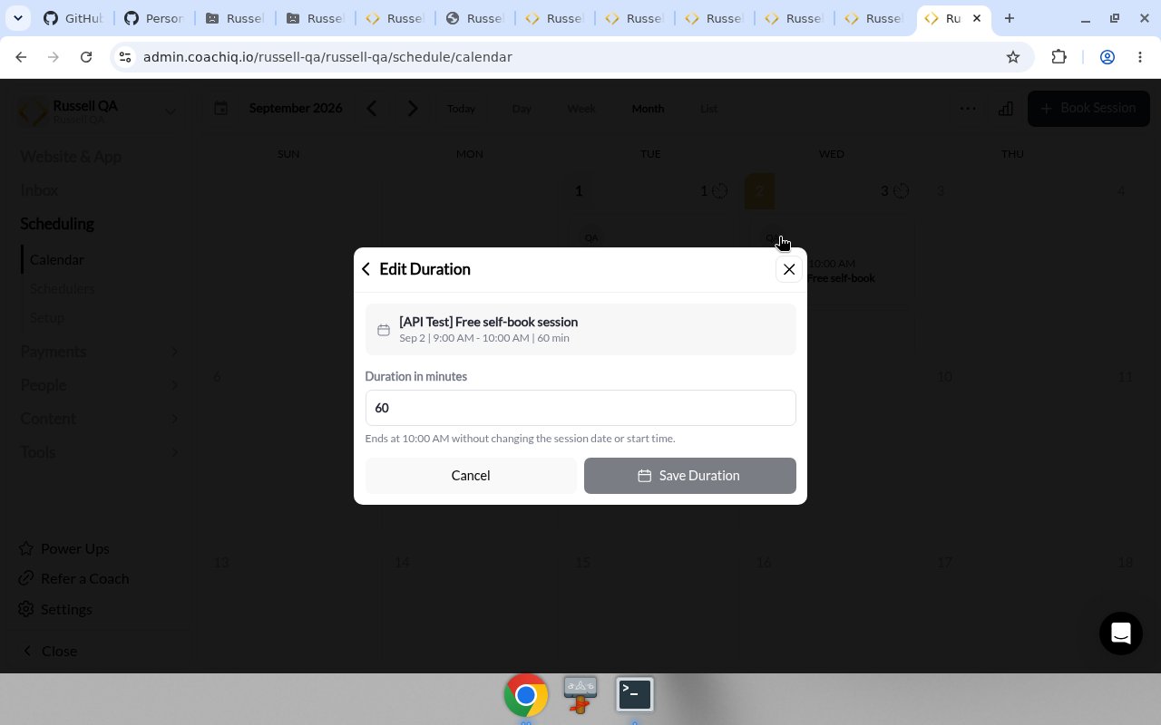The width and height of the screenshot is (1161, 725).
Task: Open the Terminal from the dock
Action: coord(635,695)
